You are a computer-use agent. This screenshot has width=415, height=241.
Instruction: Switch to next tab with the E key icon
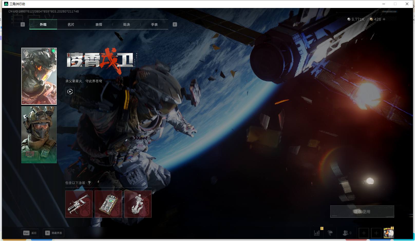pyautogui.click(x=175, y=24)
